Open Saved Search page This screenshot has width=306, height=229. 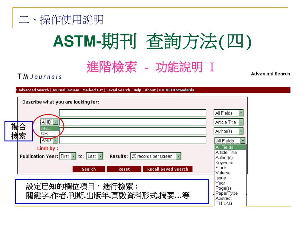point(118,90)
